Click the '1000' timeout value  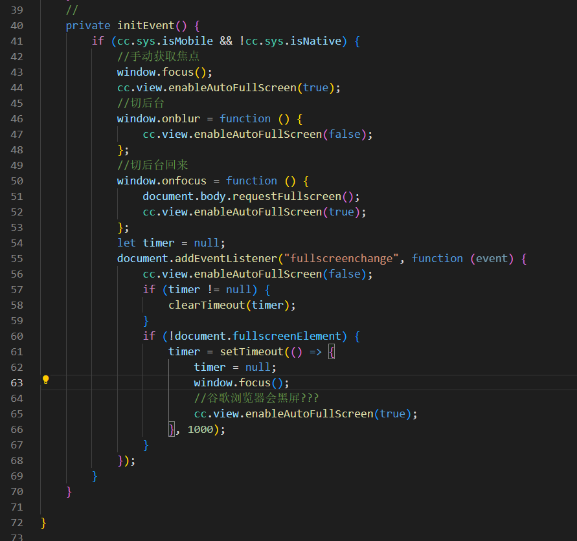click(201, 430)
